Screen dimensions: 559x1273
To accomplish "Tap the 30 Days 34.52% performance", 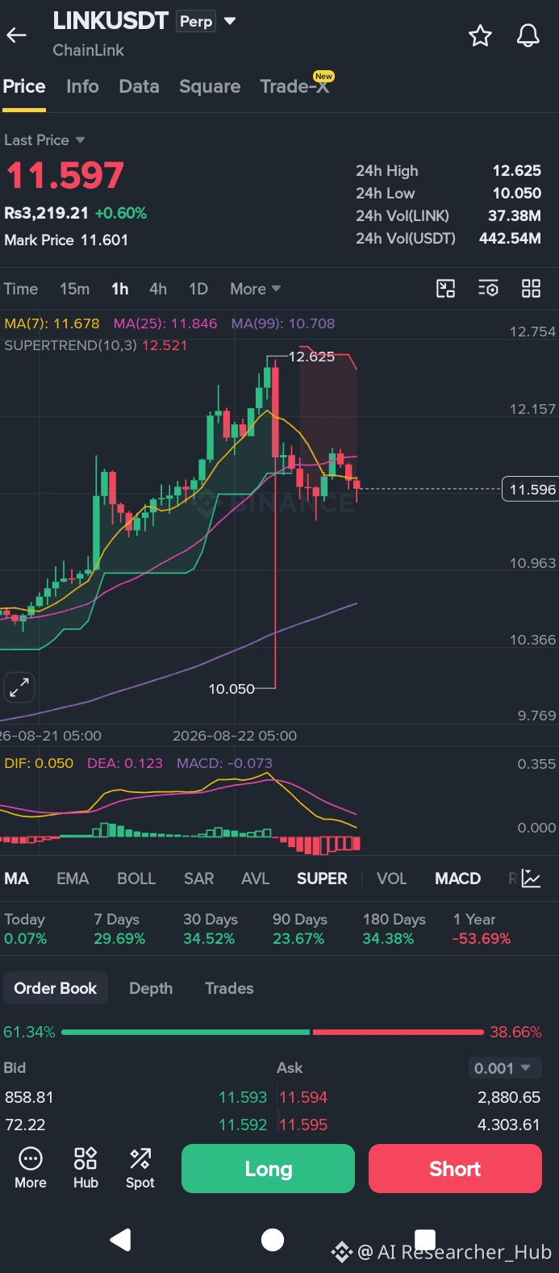I will tap(210, 929).
